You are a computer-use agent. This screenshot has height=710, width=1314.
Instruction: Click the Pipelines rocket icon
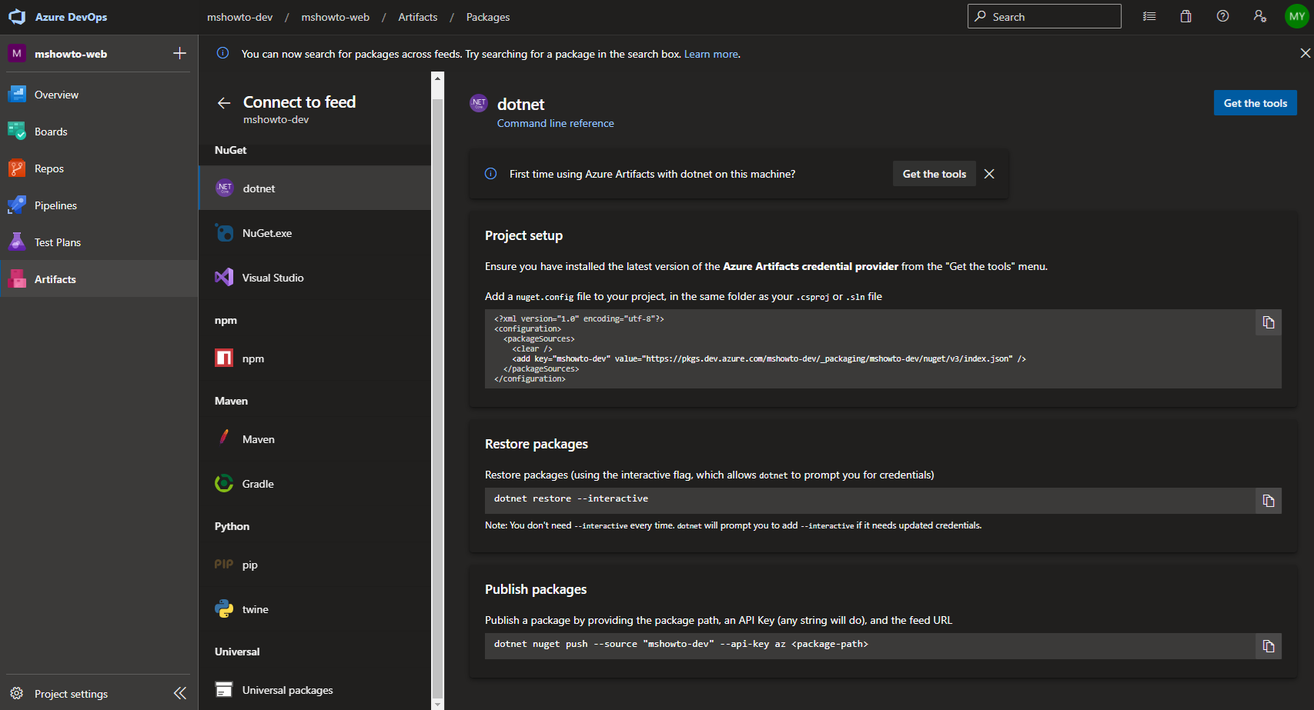pyautogui.click(x=17, y=205)
